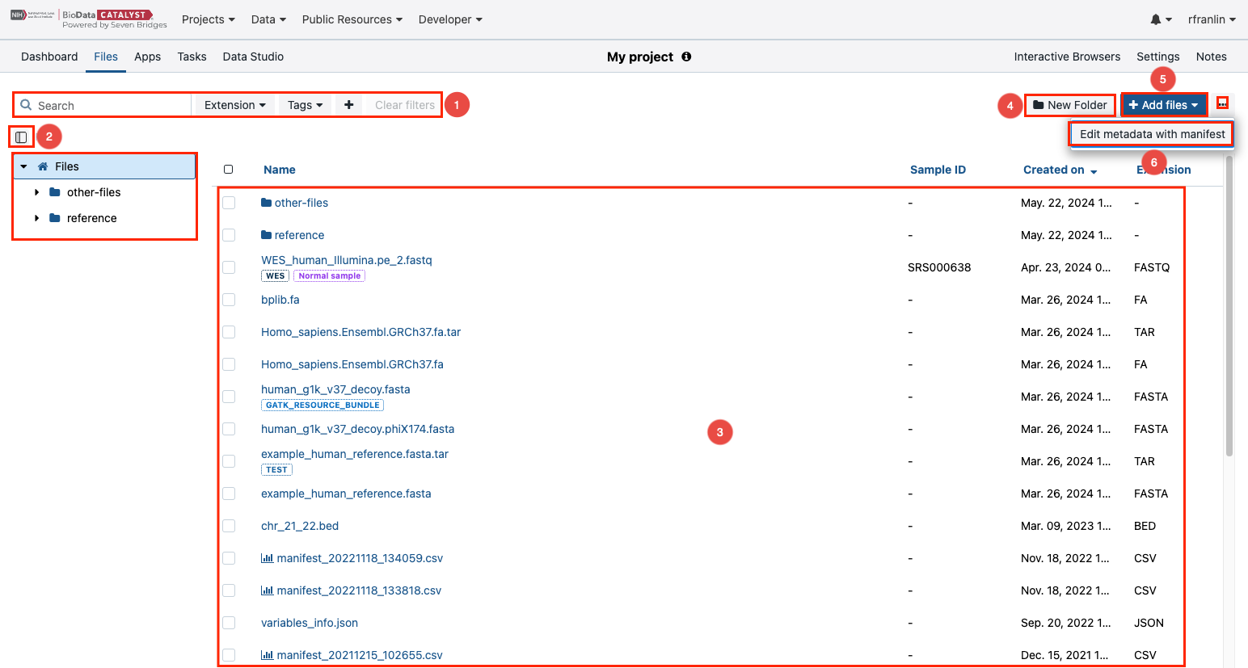Open example_human_reference.fasta link
Screen dimensions: 1248x668
click(346, 494)
